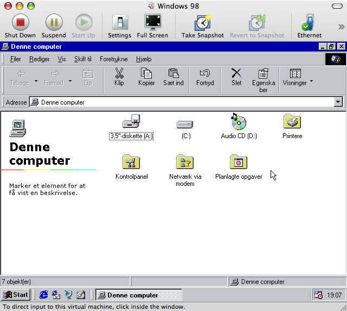Image resolution: width=347 pixels, height=311 pixels.
Task: Restore down the Denne computer window
Action: tap(331, 47)
